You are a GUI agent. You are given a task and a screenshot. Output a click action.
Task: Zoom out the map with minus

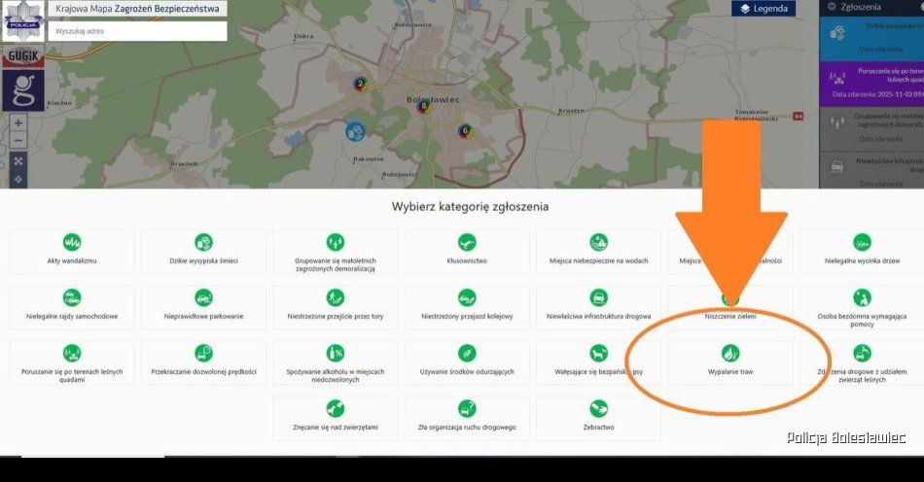tap(18, 141)
